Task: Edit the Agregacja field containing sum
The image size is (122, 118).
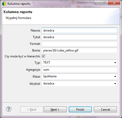Action: (x=80, y=70)
